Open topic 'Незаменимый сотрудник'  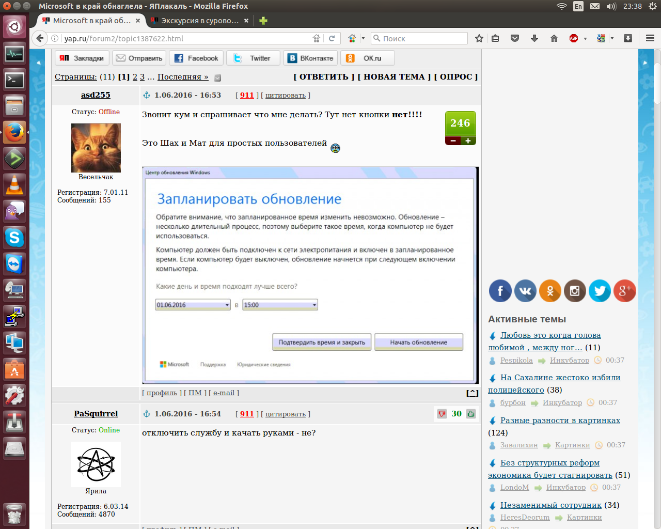[551, 505]
